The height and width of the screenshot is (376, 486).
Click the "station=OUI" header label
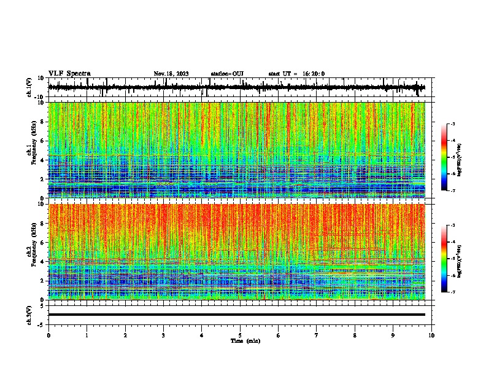click(x=227, y=74)
